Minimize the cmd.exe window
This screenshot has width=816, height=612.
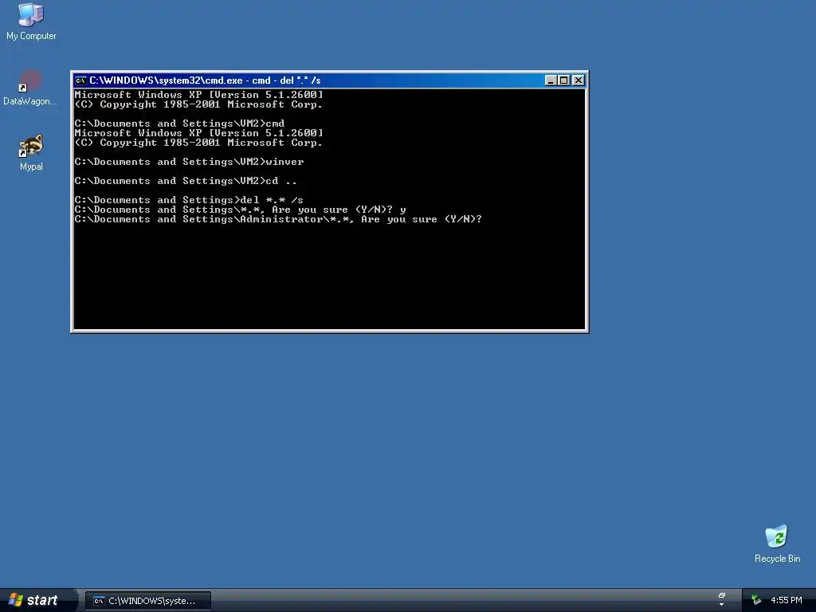tap(551, 80)
